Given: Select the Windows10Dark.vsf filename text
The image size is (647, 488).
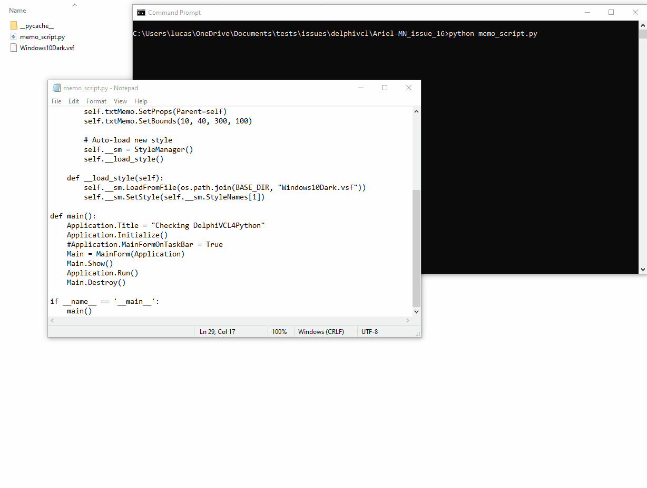Looking at the screenshot, I should [46, 47].
